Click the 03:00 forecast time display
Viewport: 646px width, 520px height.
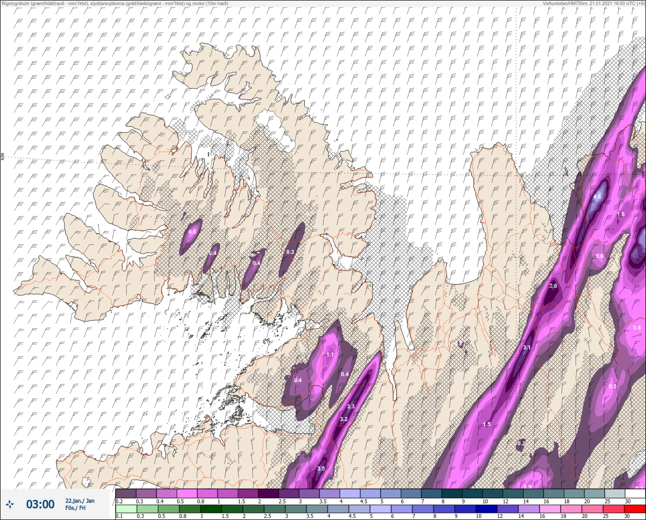tap(40, 504)
